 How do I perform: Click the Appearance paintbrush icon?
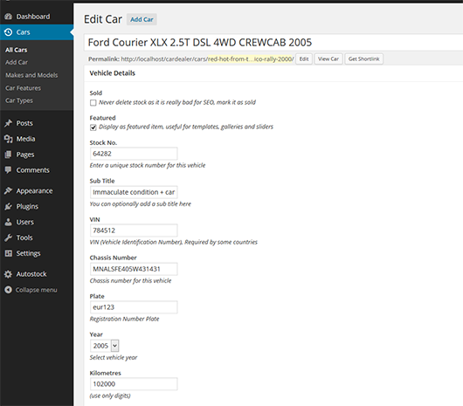click(x=8, y=190)
